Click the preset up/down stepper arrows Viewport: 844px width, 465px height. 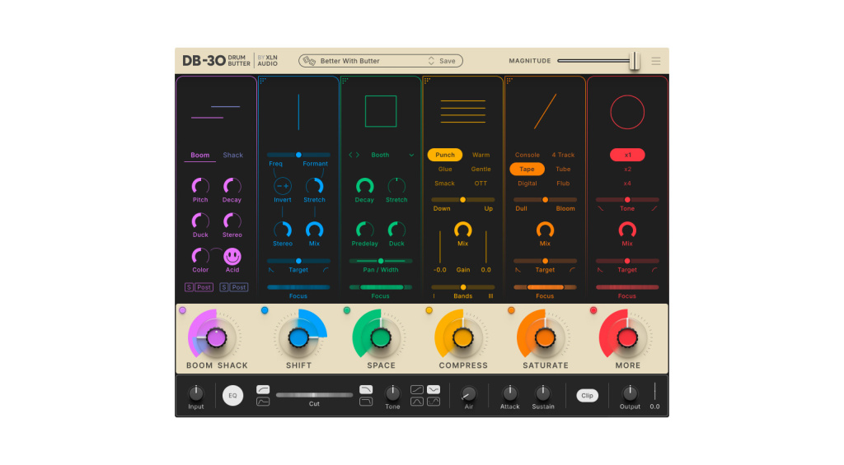click(430, 61)
